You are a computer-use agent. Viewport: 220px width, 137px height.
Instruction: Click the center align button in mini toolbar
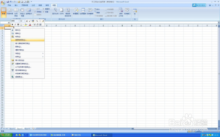coord(18,24)
